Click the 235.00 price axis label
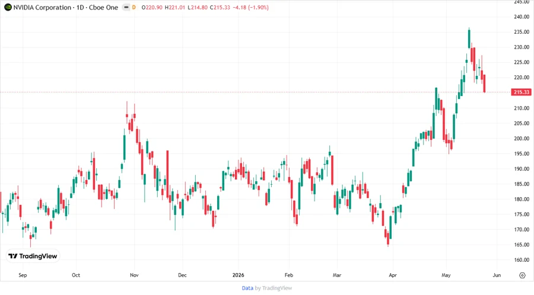The height and width of the screenshot is (295, 534). pos(522,32)
